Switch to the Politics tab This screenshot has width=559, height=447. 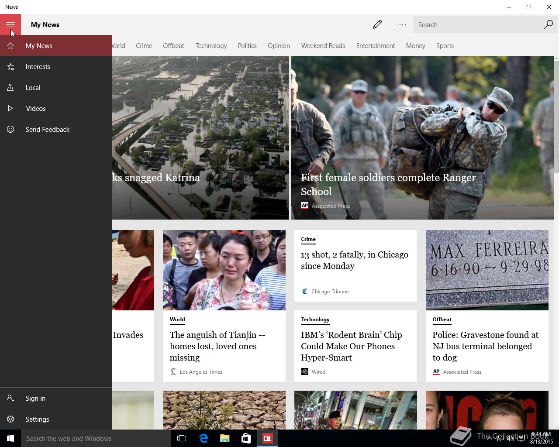(x=247, y=45)
